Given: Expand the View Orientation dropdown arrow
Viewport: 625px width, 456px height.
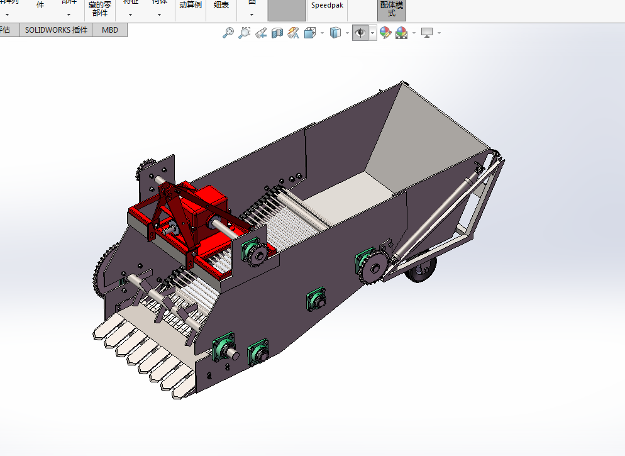Looking at the screenshot, I should [322, 33].
